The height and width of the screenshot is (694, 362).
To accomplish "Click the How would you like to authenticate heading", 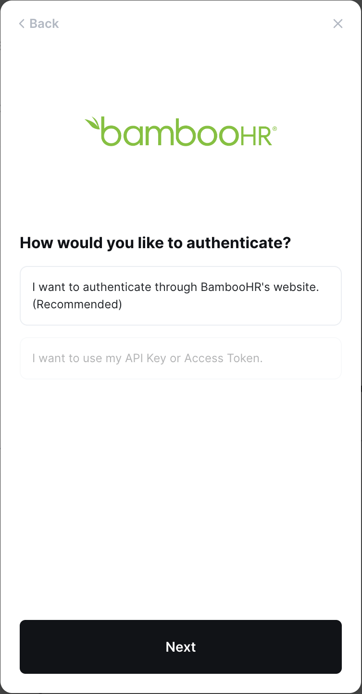I will (x=155, y=243).
